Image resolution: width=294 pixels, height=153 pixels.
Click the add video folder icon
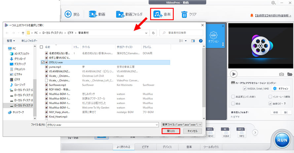point(120,14)
